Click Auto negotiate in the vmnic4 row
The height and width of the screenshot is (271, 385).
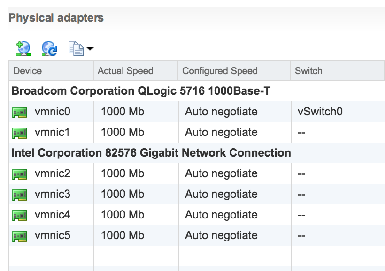221,215
